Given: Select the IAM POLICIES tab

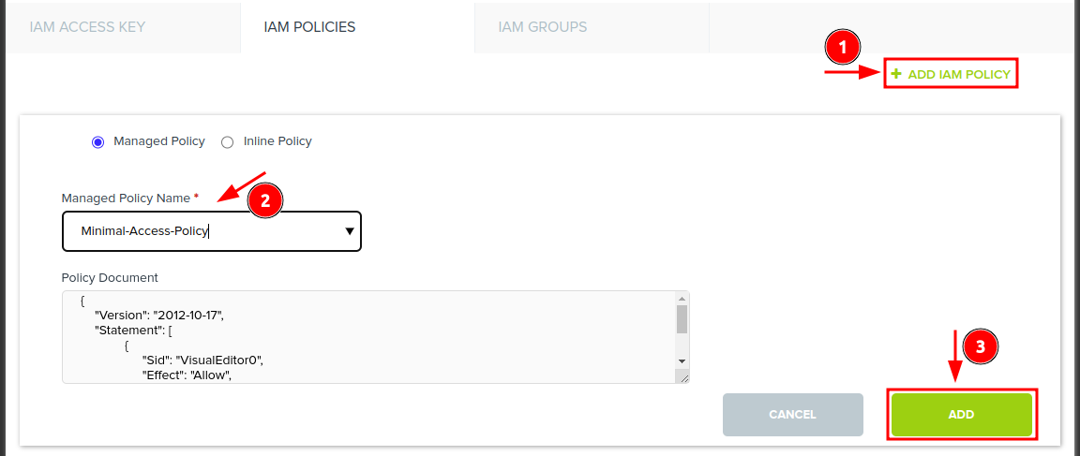Looking at the screenshot, I should pyautogui.click(x=310, y=27).
